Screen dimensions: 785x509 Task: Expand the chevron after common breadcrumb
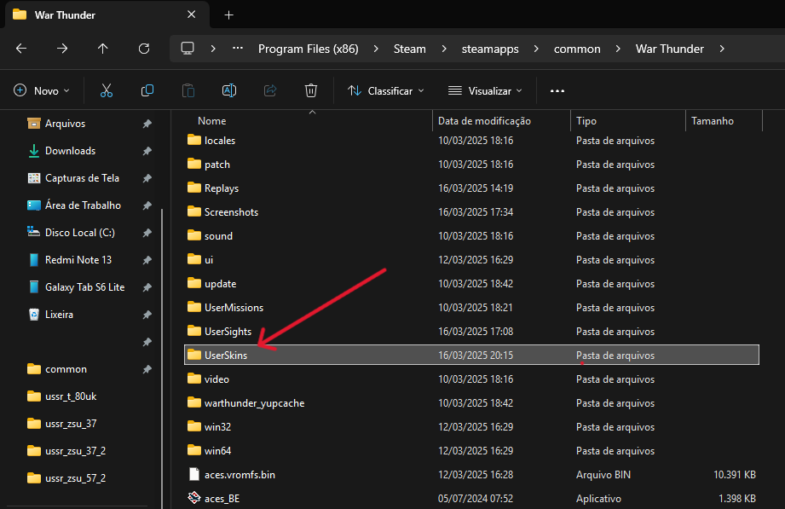coord(618,49)
